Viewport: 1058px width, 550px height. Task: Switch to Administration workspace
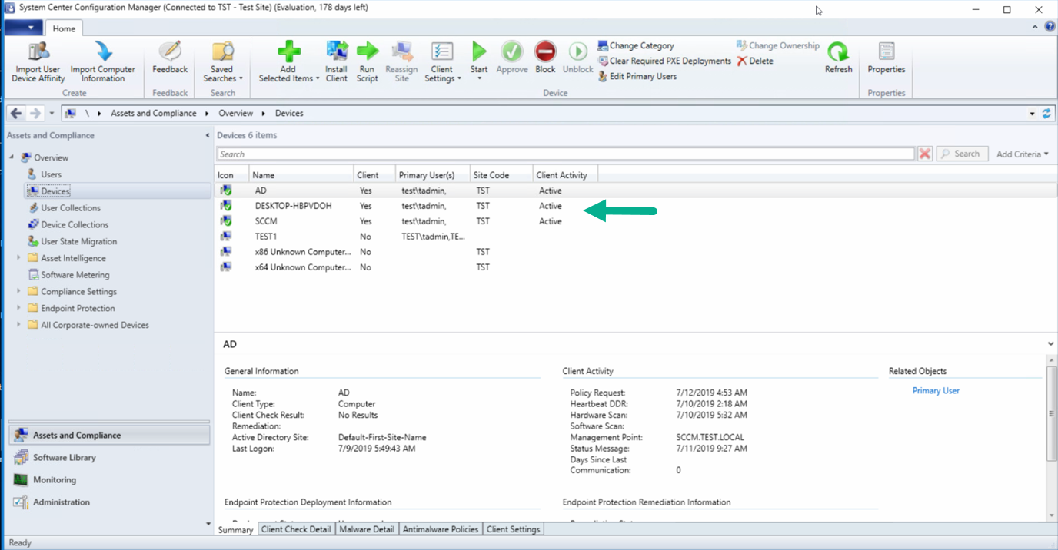click(108, 502)
